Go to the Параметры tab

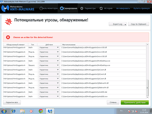click(88, 8)
